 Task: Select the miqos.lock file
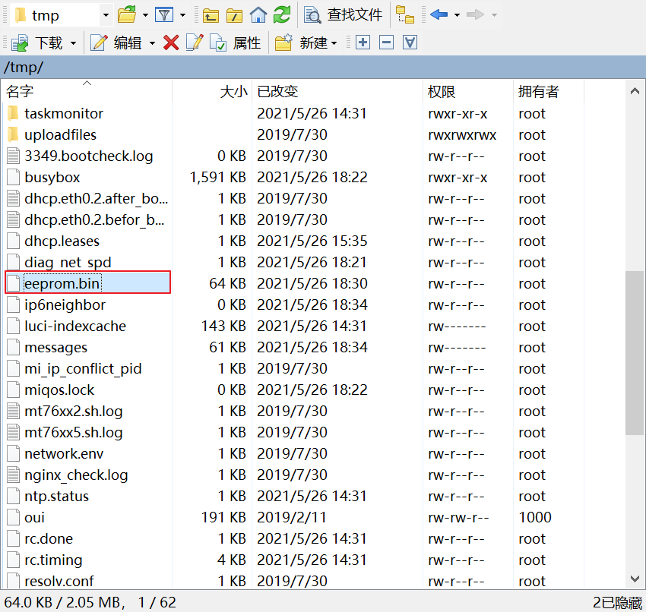59,390
